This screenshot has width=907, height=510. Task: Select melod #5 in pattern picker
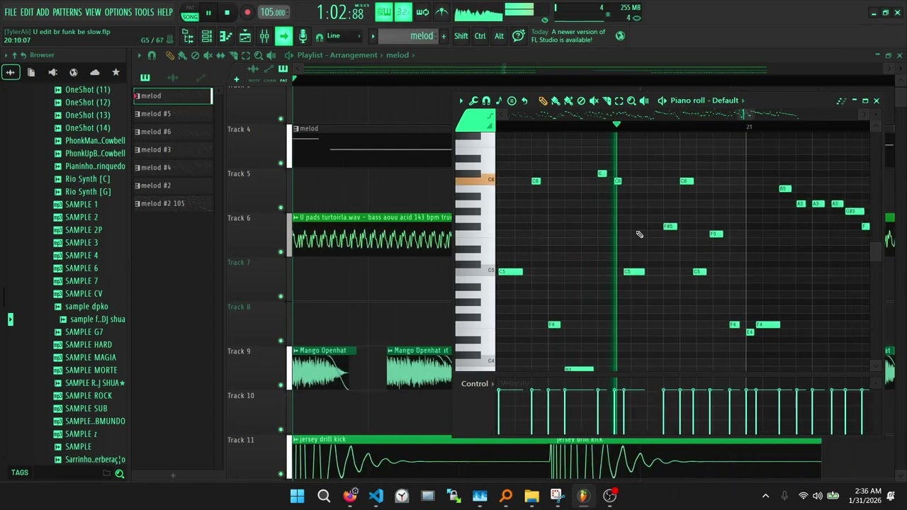pos(173,114)
